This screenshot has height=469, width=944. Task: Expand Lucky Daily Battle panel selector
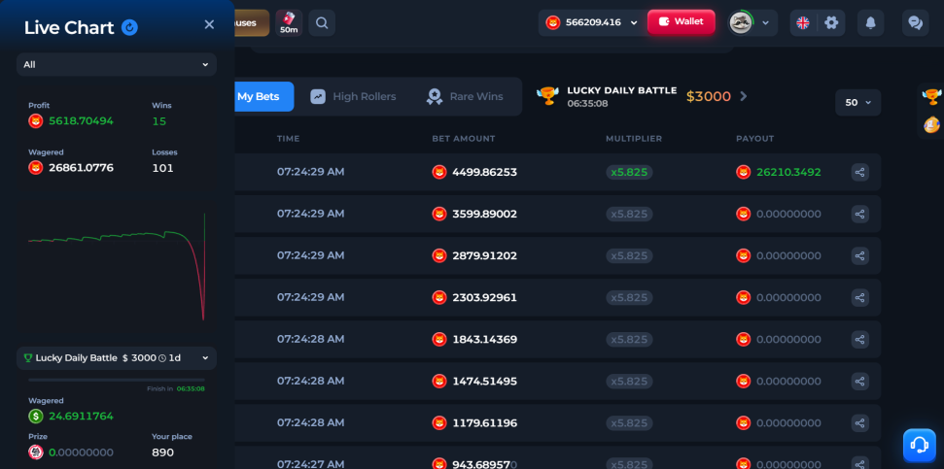coord(117,357)
